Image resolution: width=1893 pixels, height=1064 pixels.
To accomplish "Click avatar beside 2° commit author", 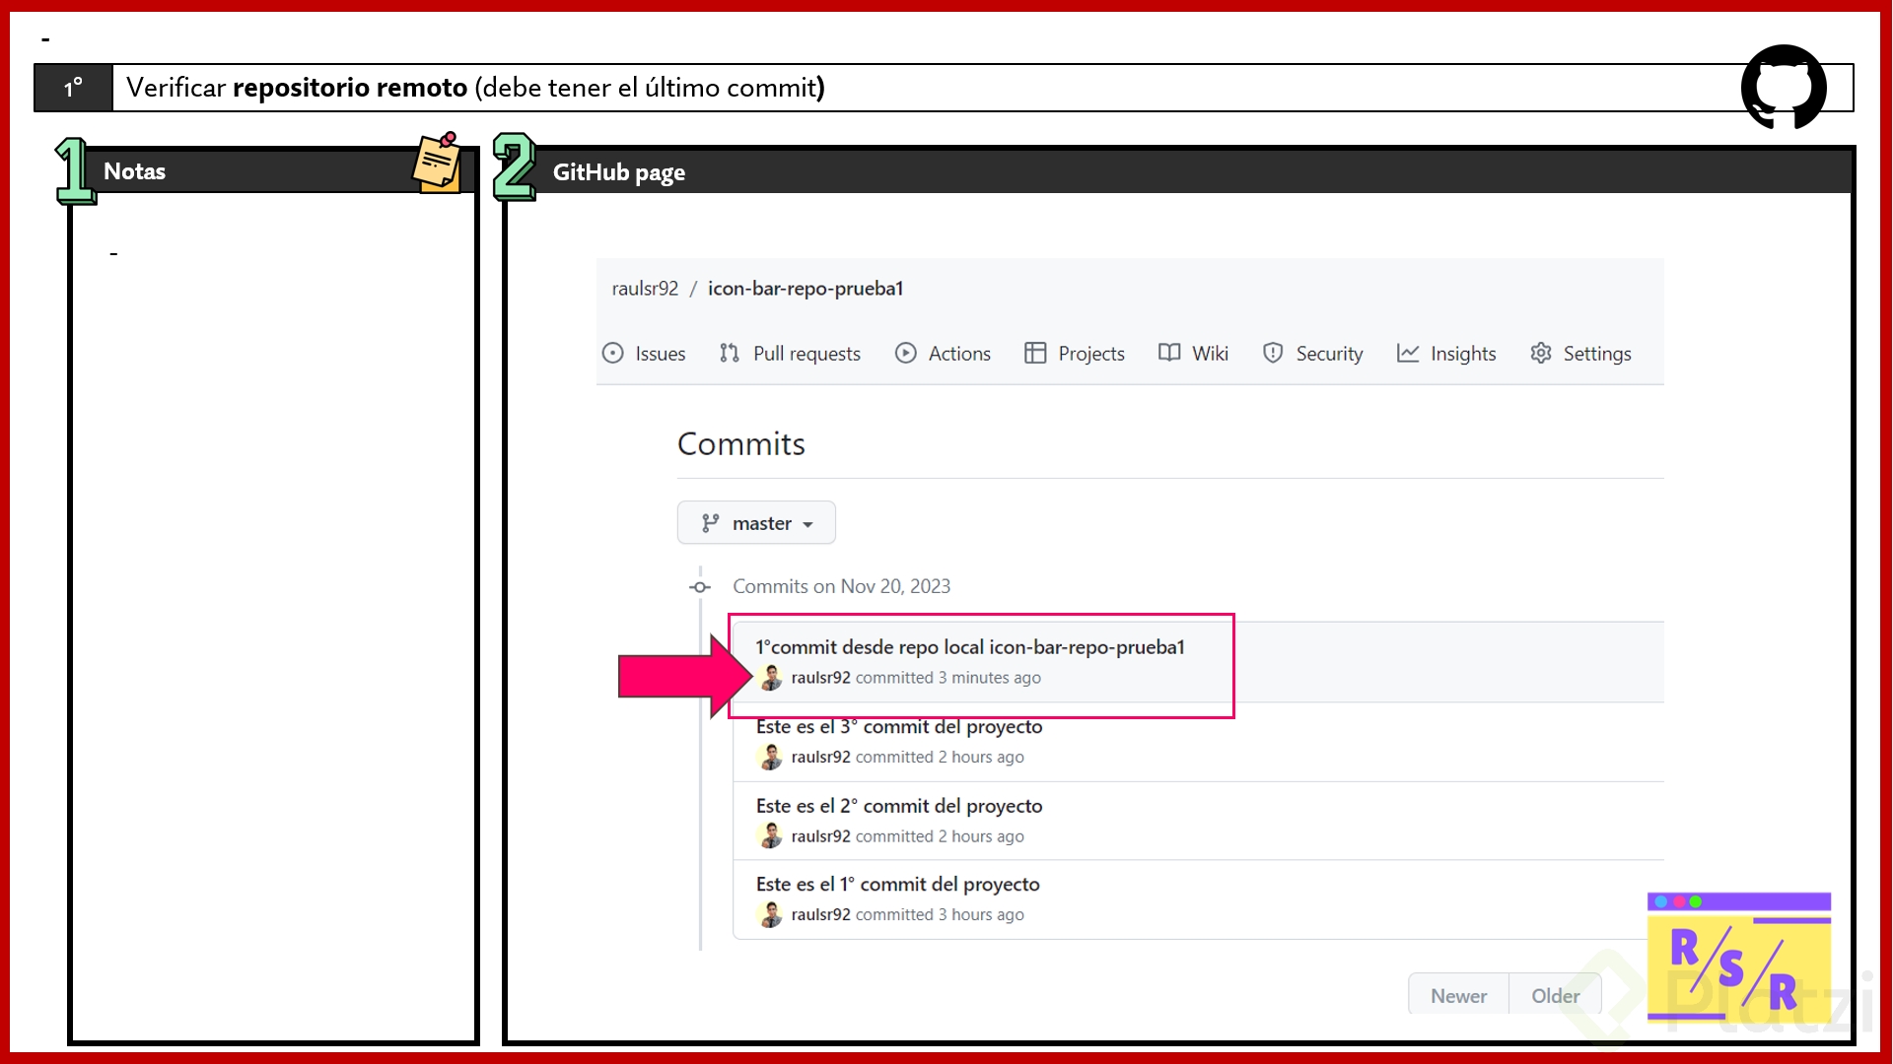I will point(770,835).
